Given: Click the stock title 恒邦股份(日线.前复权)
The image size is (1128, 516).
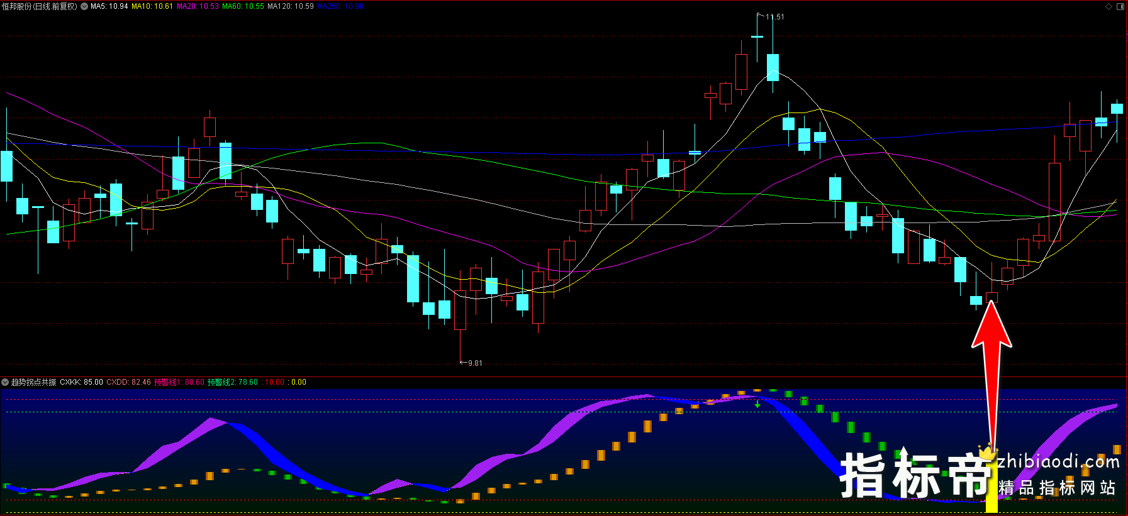Looking at the screenshot, I should pos(40,6).
